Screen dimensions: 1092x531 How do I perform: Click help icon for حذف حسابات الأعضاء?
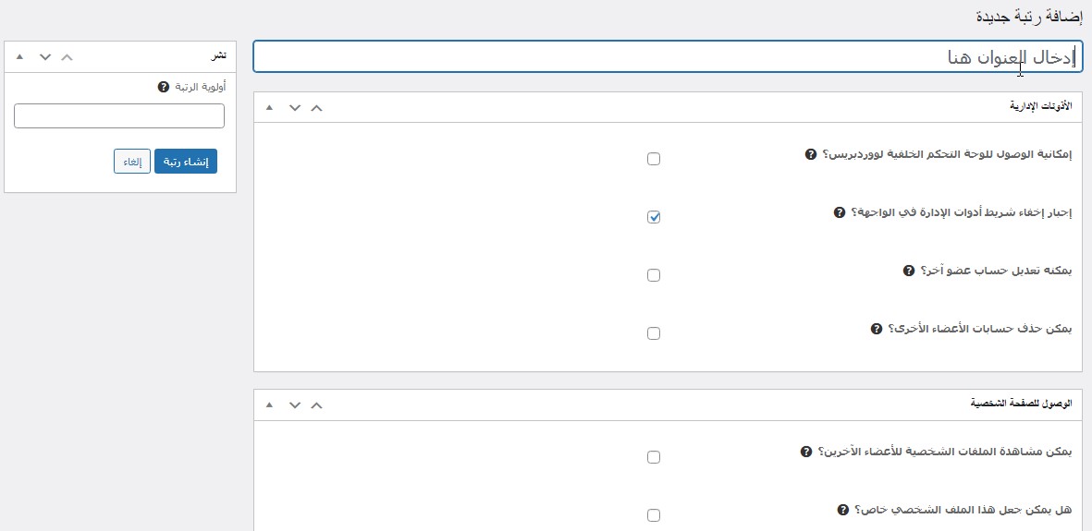pos(877,329)
